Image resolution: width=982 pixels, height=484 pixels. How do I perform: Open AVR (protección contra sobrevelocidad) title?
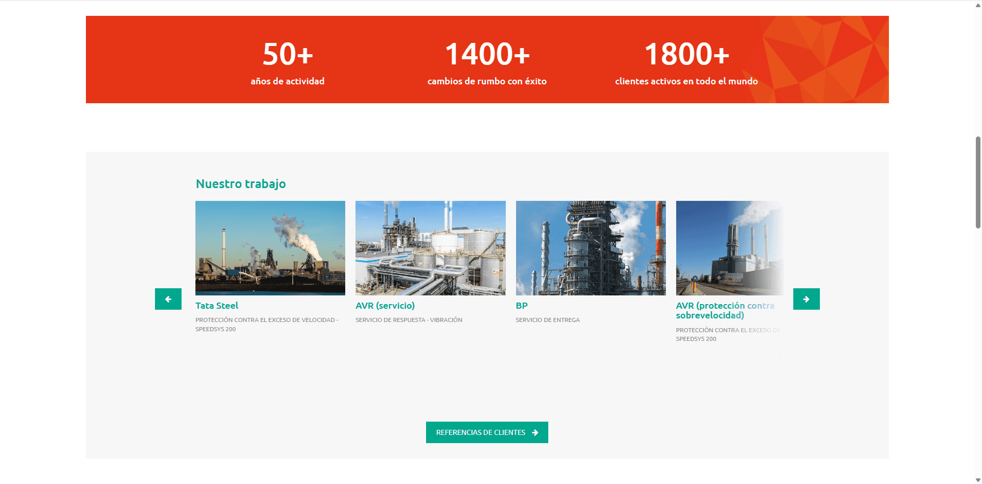(x=725, y=310)
